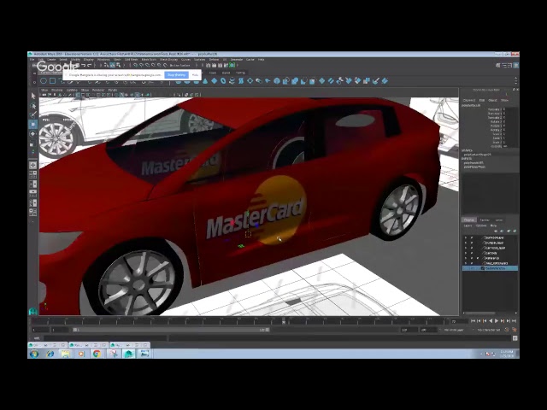
Task: Open the No Character Set dropdown
Action: pos(489,330)
